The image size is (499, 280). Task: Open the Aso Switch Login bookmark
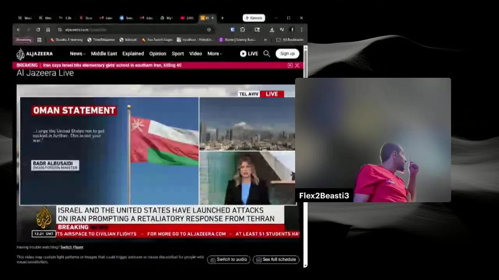point(157,40)
